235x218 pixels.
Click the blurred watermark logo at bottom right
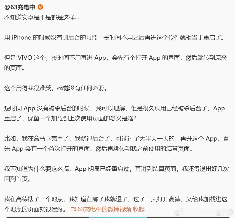coord(202,213)
